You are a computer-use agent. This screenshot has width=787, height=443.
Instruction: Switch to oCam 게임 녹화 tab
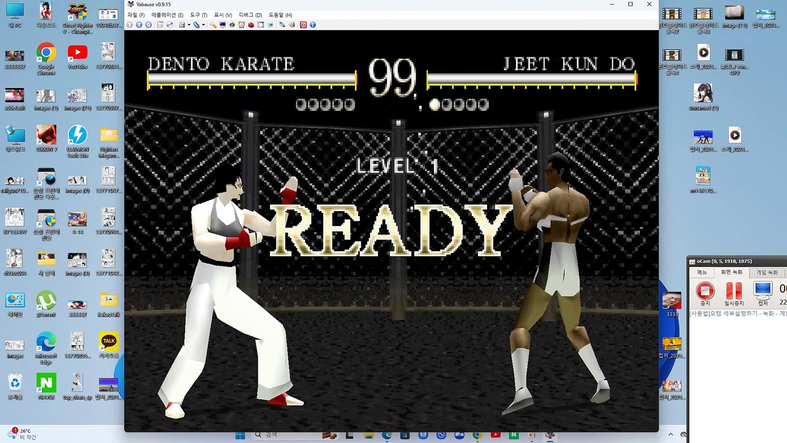(767, 273)
